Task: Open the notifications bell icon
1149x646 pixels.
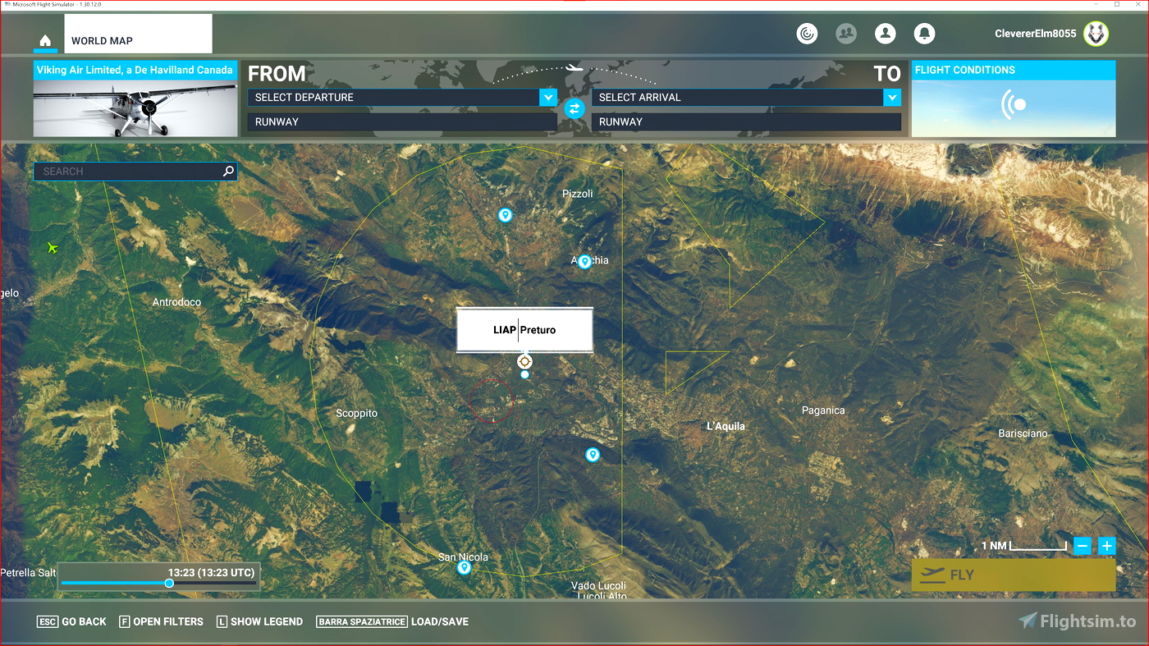Action: point(925,34)
